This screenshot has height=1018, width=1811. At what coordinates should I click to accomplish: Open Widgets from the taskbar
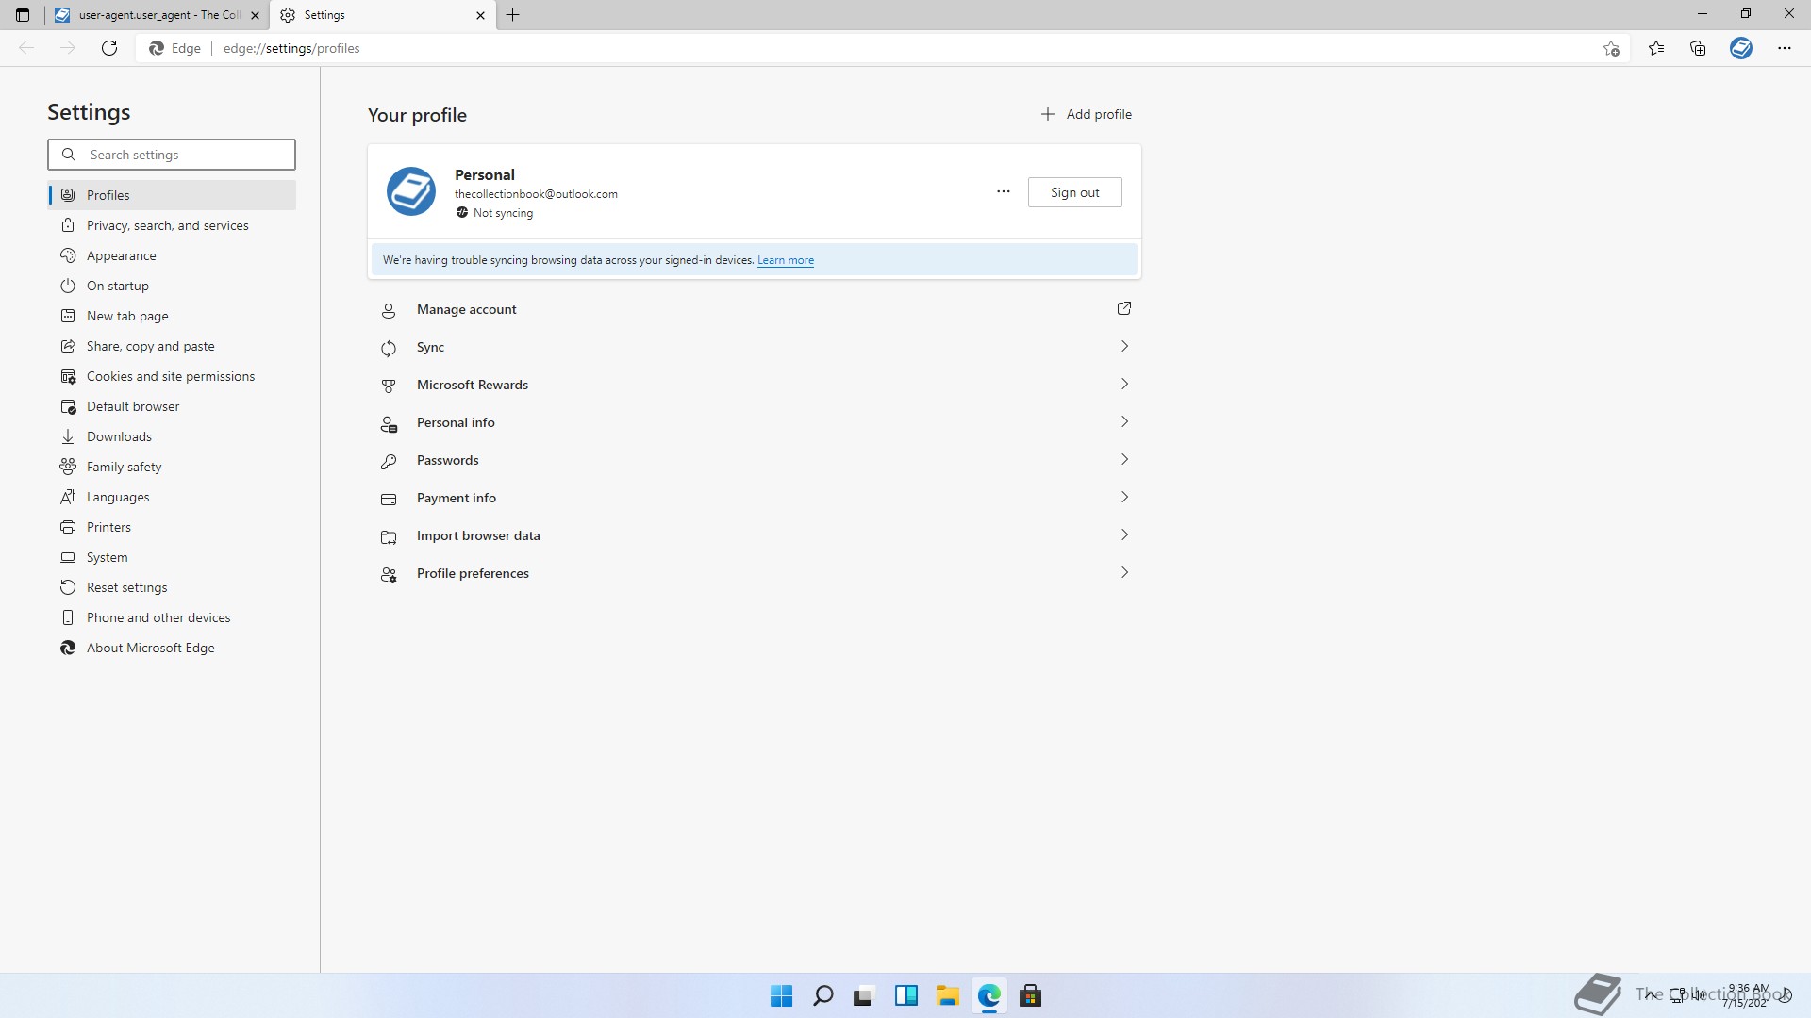905,995
